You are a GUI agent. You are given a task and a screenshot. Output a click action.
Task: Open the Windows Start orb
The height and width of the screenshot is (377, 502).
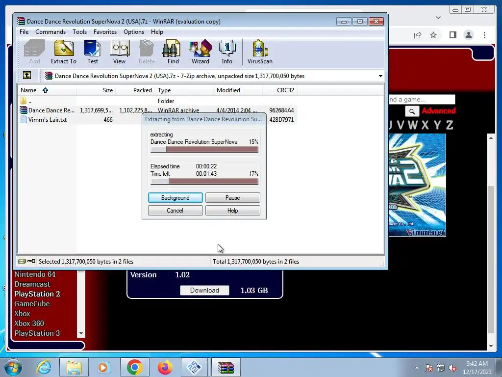pyautogui.click(x=13, y=367)
